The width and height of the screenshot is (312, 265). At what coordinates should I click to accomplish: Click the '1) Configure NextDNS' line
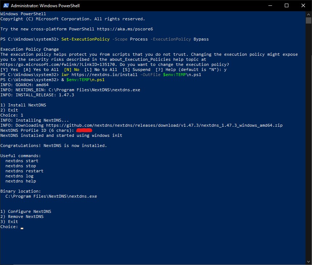[x=26, y=211]
